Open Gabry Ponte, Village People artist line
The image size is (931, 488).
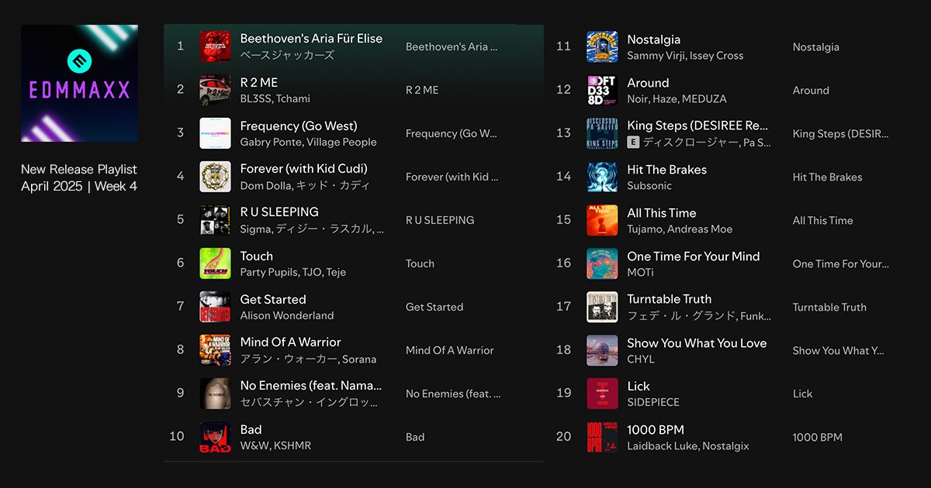point(309,142)
